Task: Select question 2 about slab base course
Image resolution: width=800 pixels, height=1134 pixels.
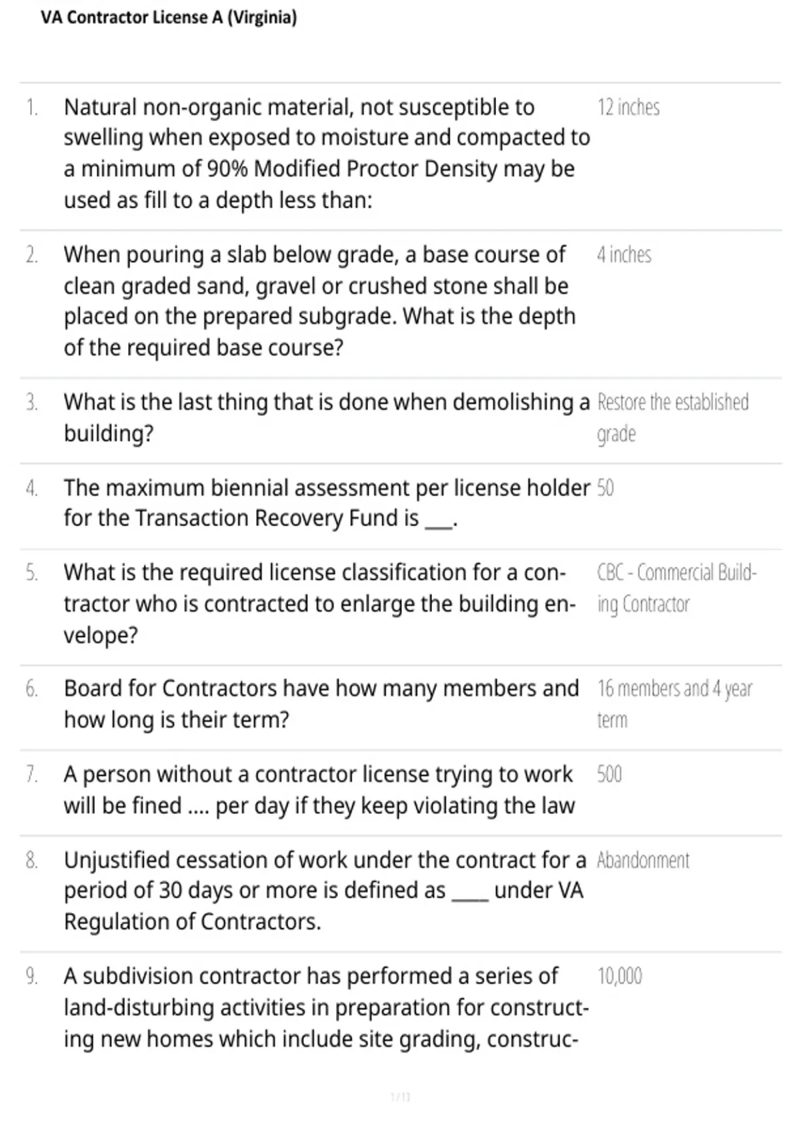Action: [320, 301]
